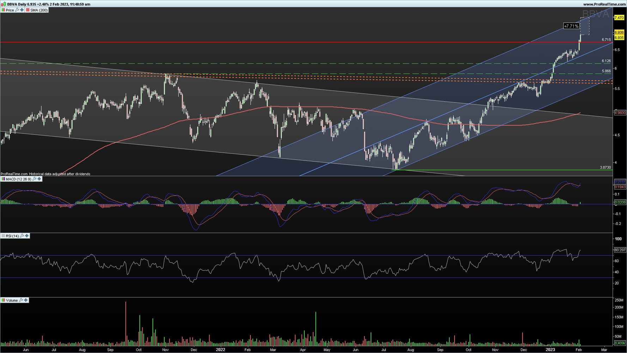Click the 2023 marker on time axis

tap(550, 350)
